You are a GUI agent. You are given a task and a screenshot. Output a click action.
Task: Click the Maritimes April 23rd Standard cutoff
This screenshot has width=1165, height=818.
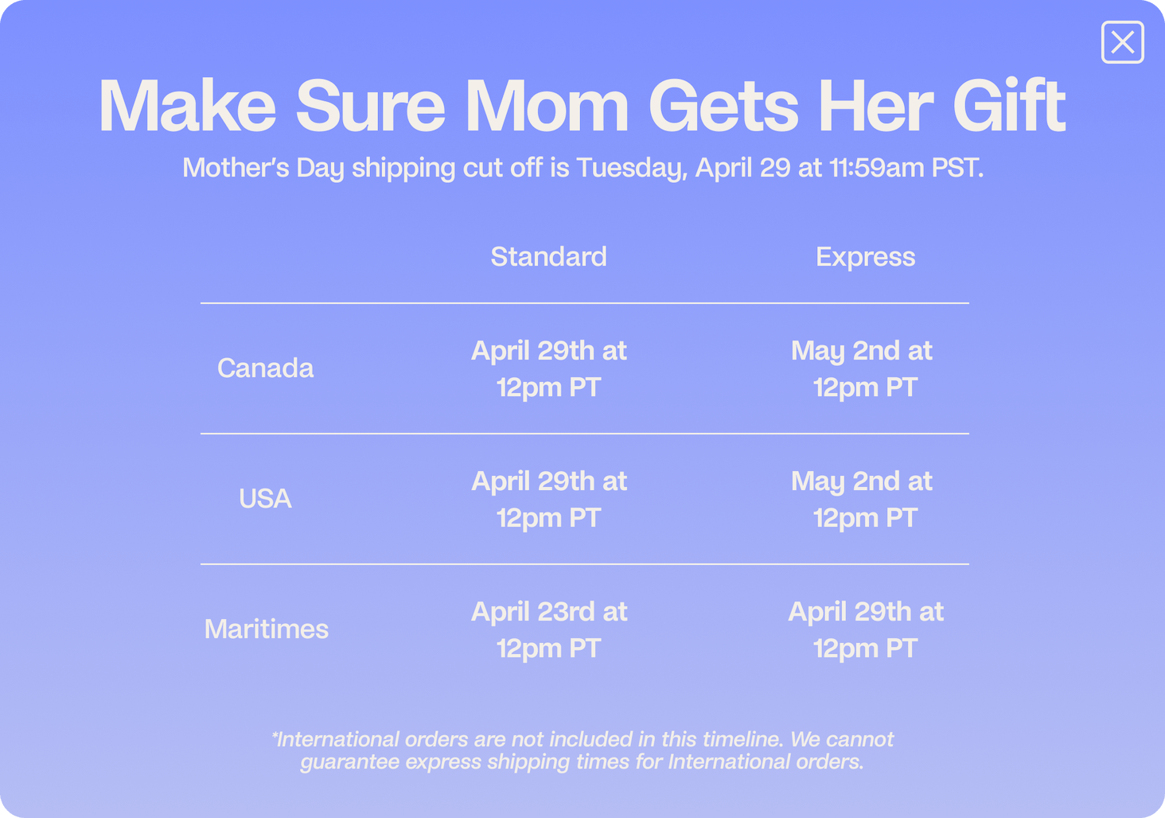click(x=548, y=630)
